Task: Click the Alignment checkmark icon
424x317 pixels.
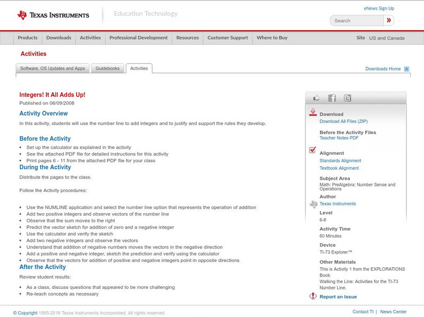Action: (x=313, y=149)
